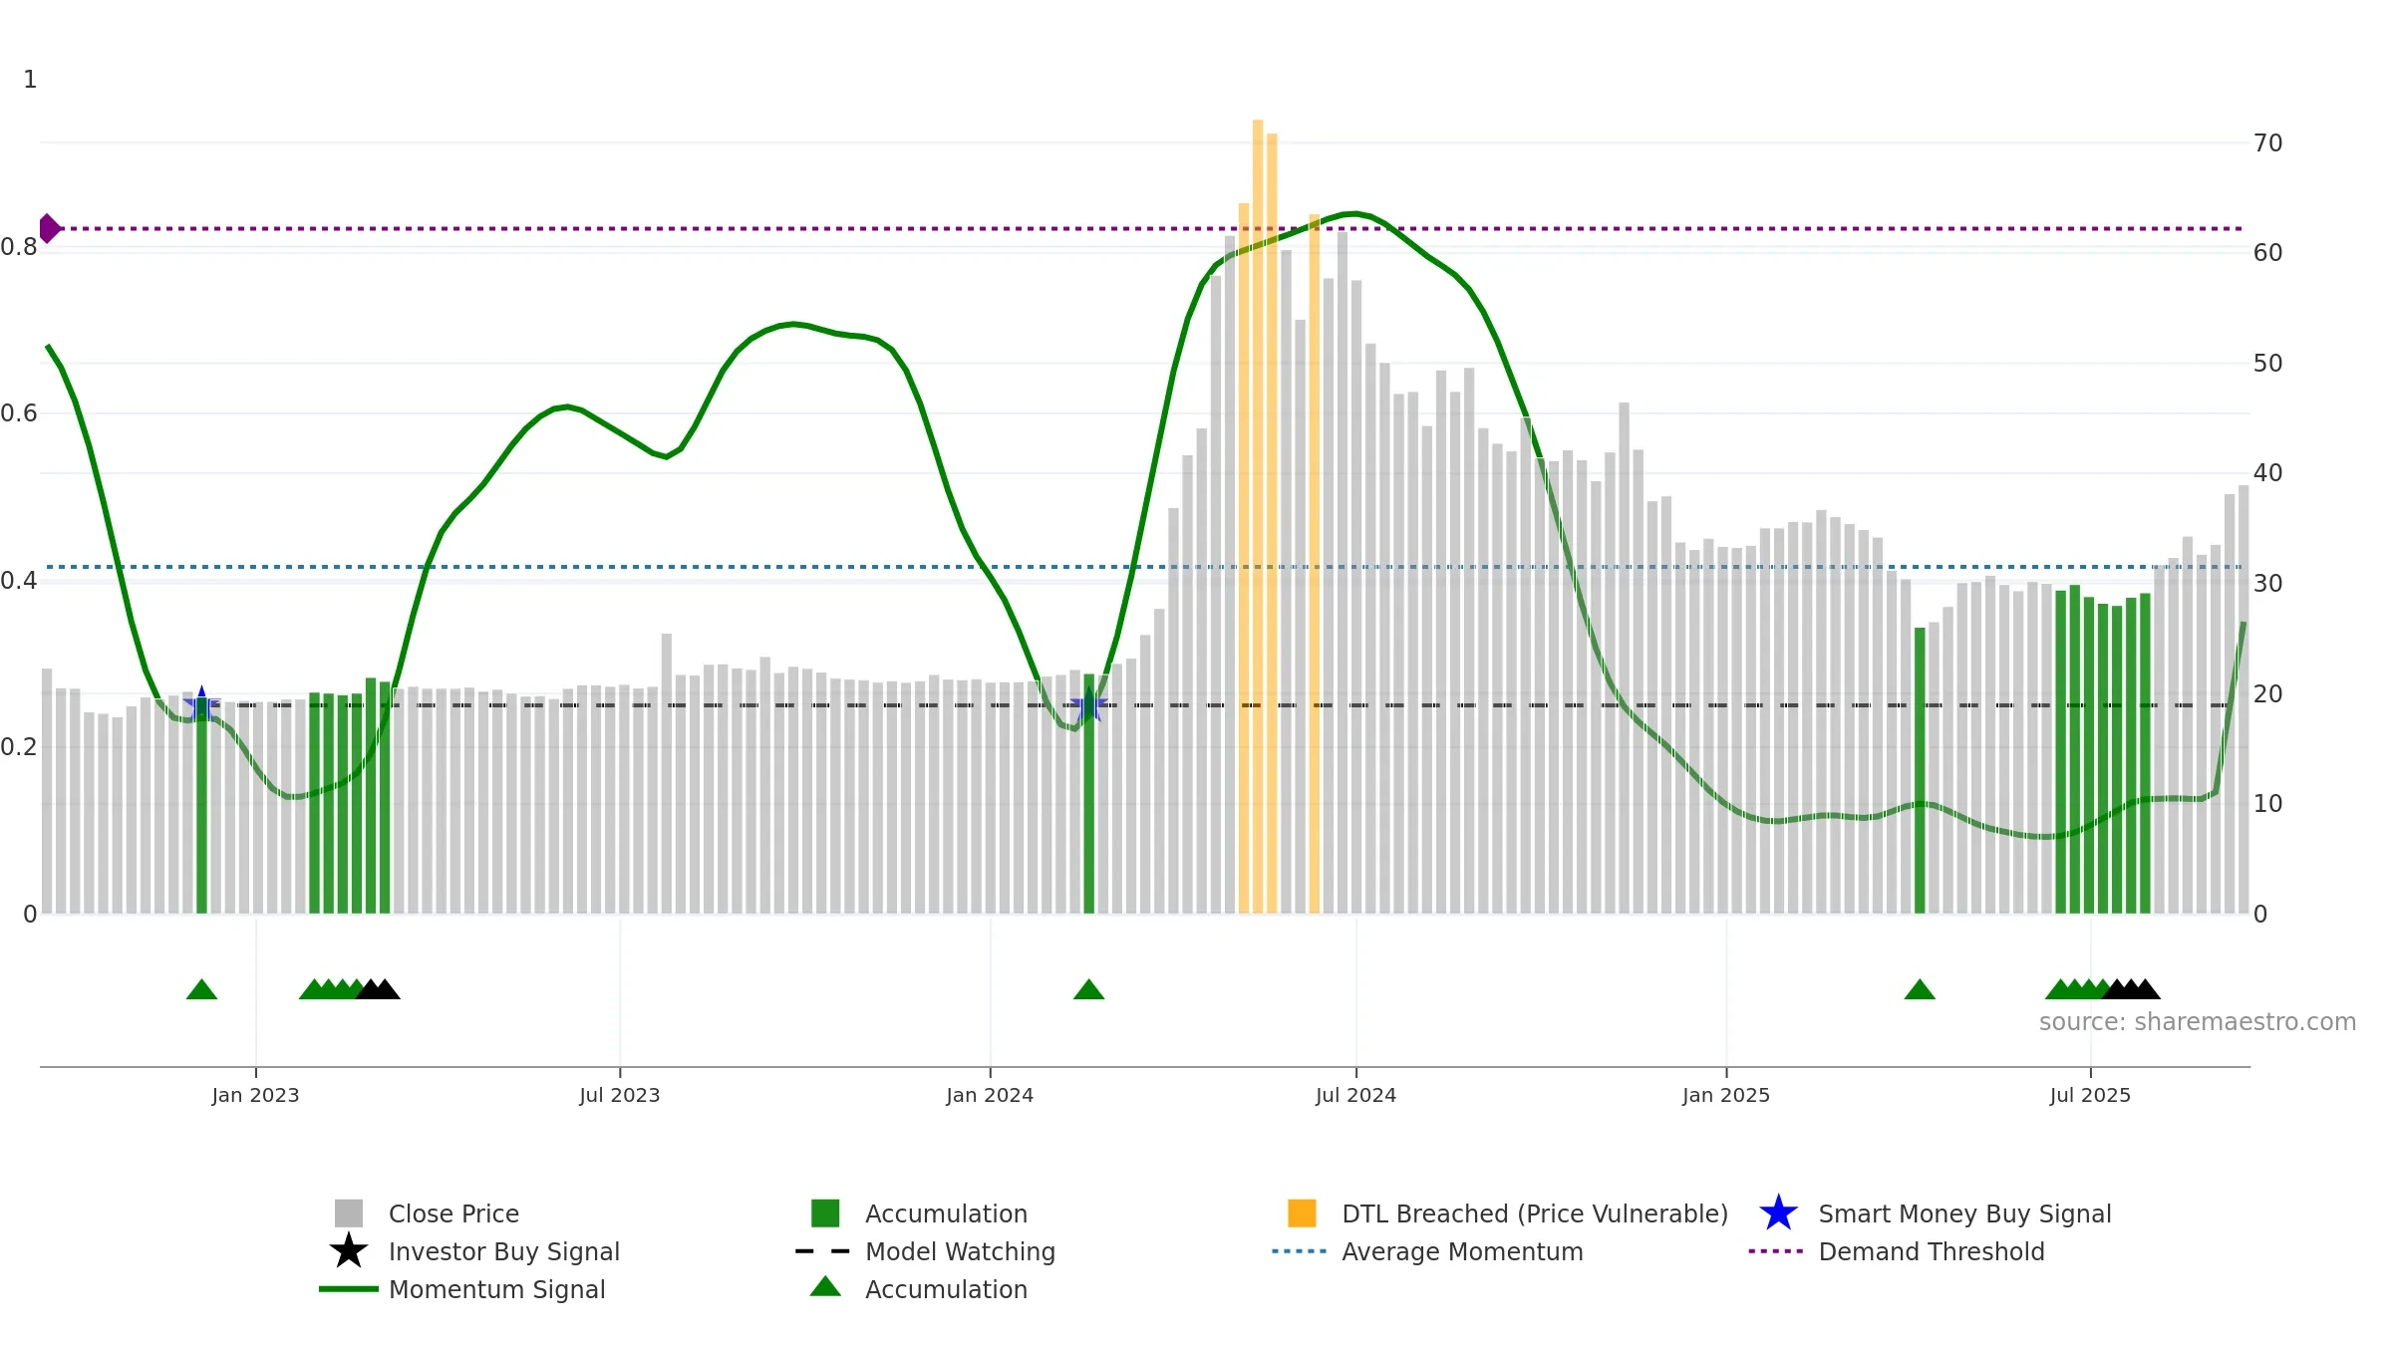This screenshot has width=2392, height=1345.
Task: Click the tallest orange DTL Breached bar
Action: point(1258,516)
